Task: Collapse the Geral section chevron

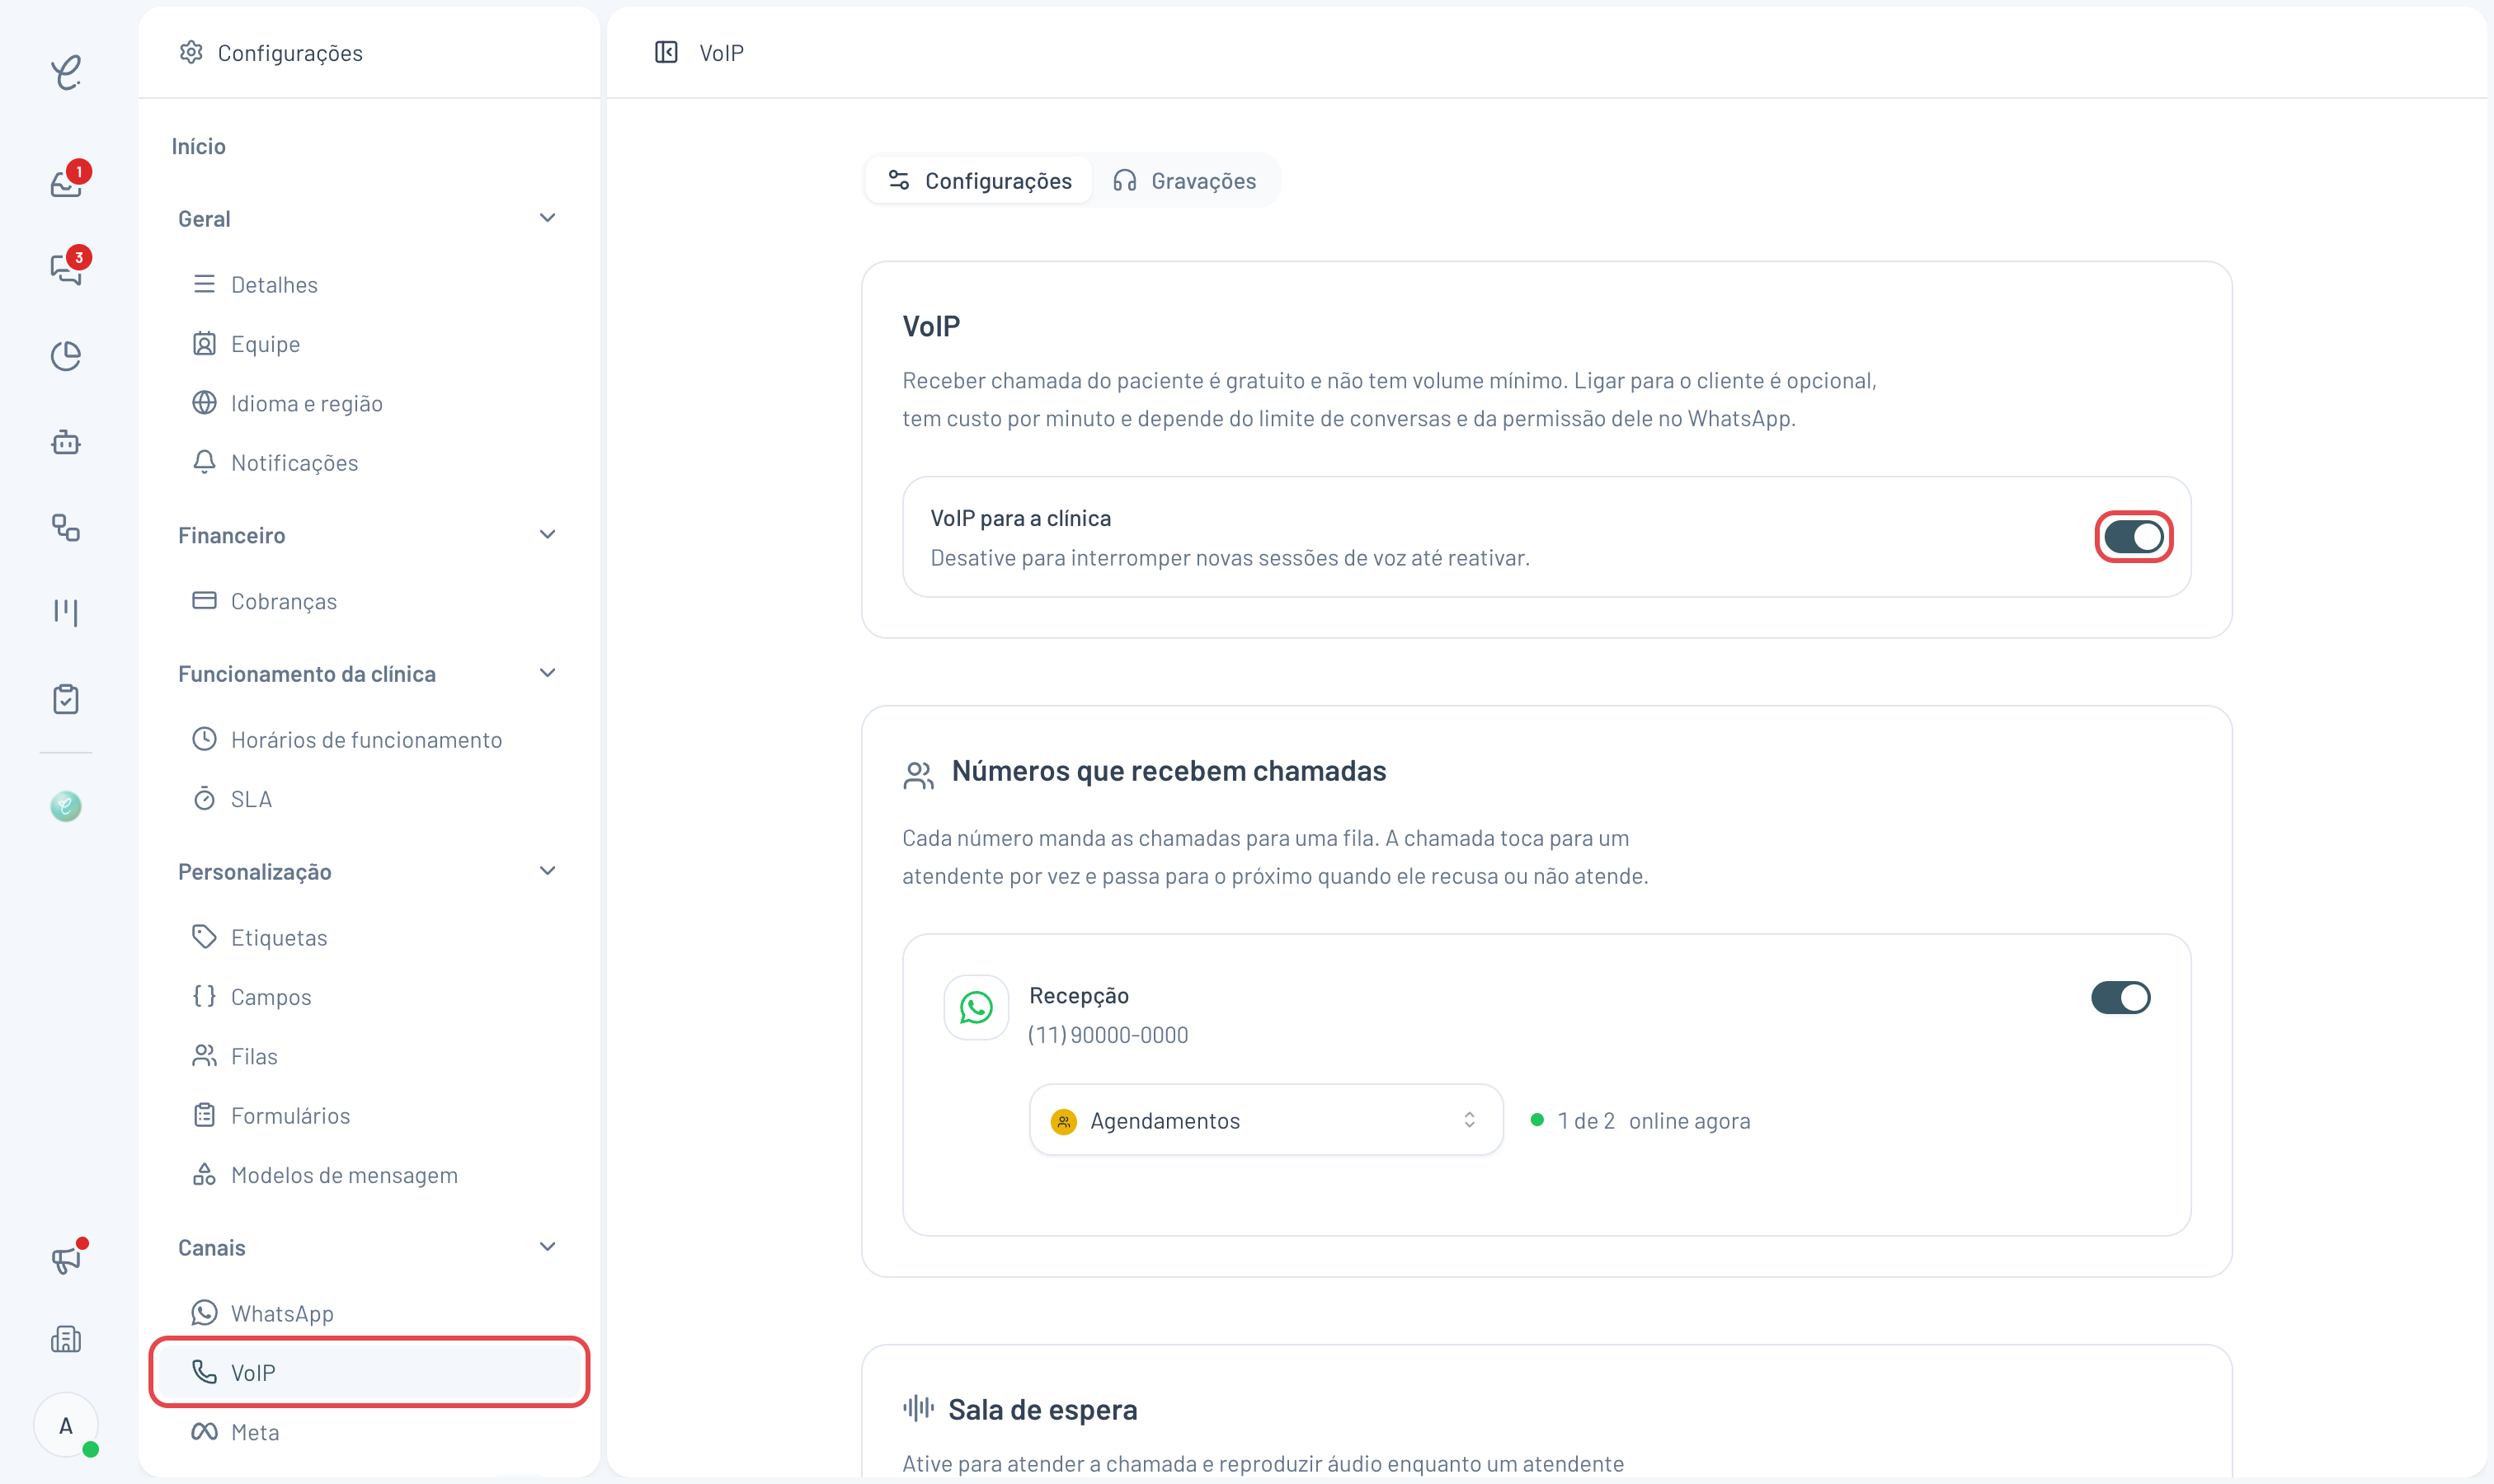Action: tap(548, 218)
